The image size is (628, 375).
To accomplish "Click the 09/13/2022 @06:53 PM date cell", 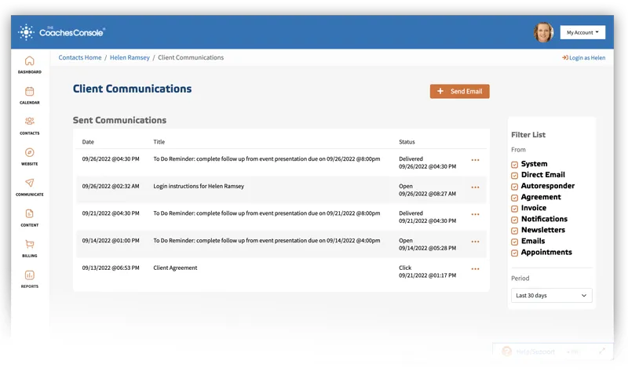I will (111, 268).
